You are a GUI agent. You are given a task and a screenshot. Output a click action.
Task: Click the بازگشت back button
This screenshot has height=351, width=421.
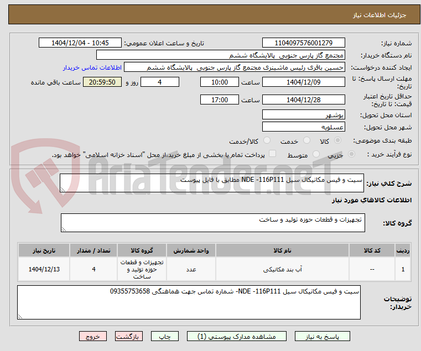[128, 336]
